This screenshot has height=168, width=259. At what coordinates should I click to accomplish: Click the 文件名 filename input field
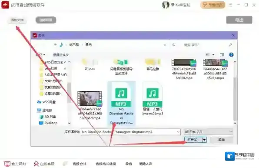[130, 132]
